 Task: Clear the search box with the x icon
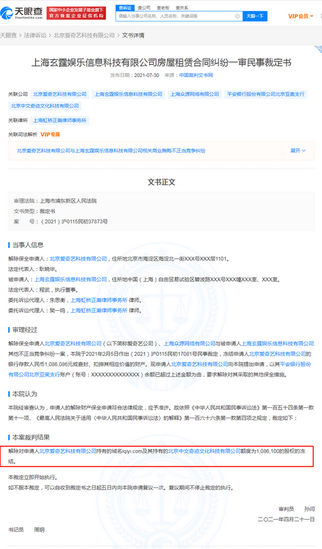click(x=237, y=16)
